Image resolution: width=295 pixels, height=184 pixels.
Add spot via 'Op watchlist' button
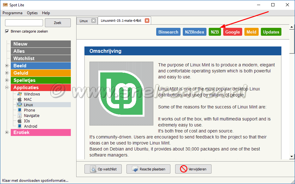tap(103, 169)
